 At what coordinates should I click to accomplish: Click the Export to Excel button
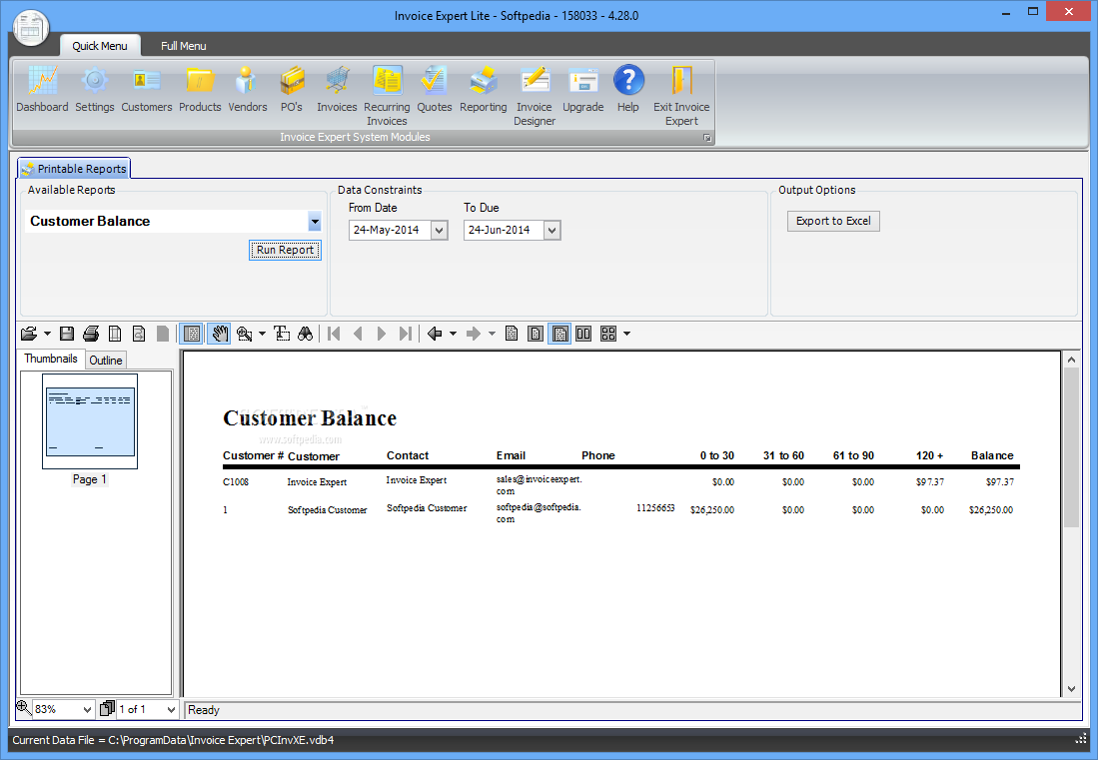833,221
